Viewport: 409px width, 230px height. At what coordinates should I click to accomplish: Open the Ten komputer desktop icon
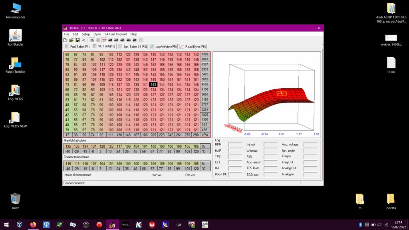tap(16, 11)
